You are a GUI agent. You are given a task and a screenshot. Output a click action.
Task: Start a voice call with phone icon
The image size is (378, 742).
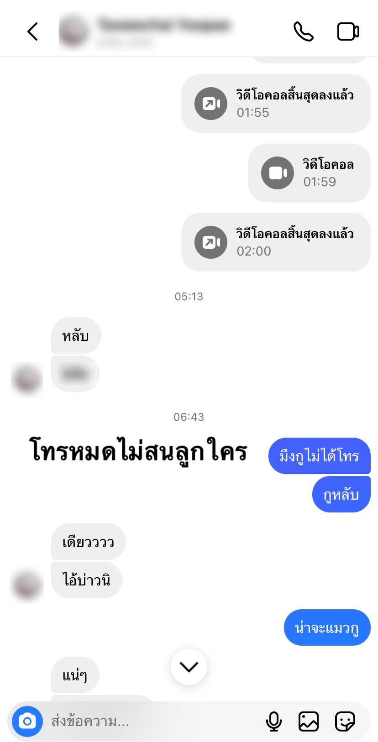pos(304,31)
